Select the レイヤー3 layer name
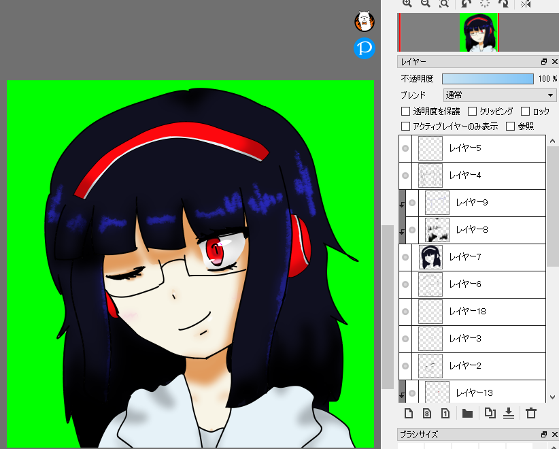 click(x=465, y=338)
